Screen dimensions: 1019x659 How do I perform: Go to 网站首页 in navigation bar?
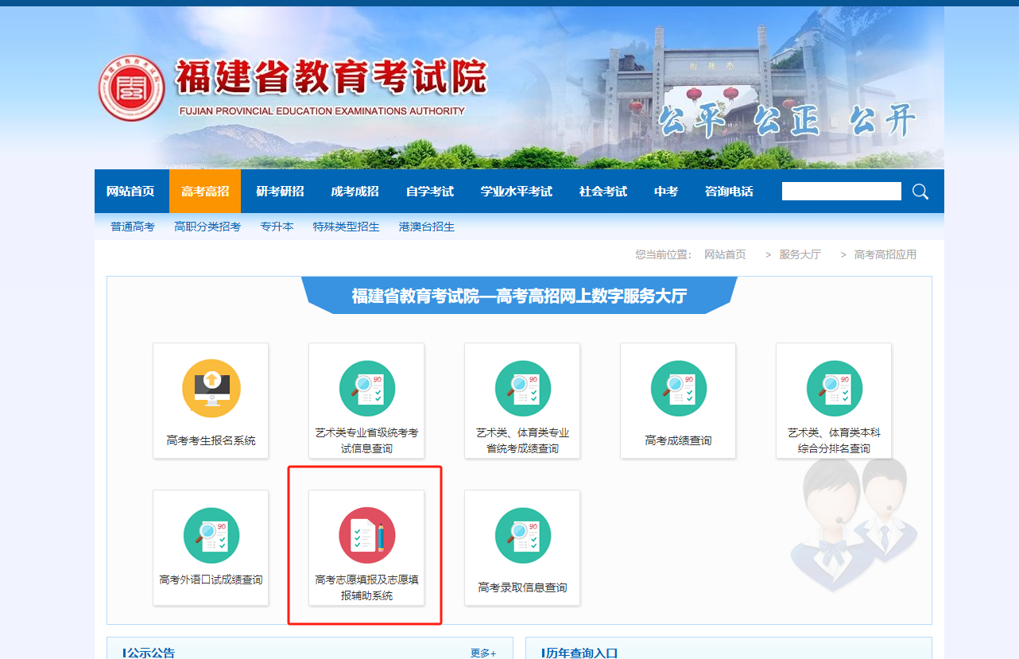[130, 192]
